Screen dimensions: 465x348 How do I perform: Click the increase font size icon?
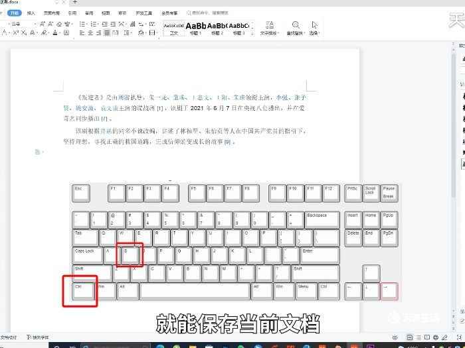click(43, 24)
